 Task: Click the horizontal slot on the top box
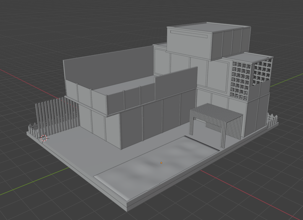click(189, 34)
